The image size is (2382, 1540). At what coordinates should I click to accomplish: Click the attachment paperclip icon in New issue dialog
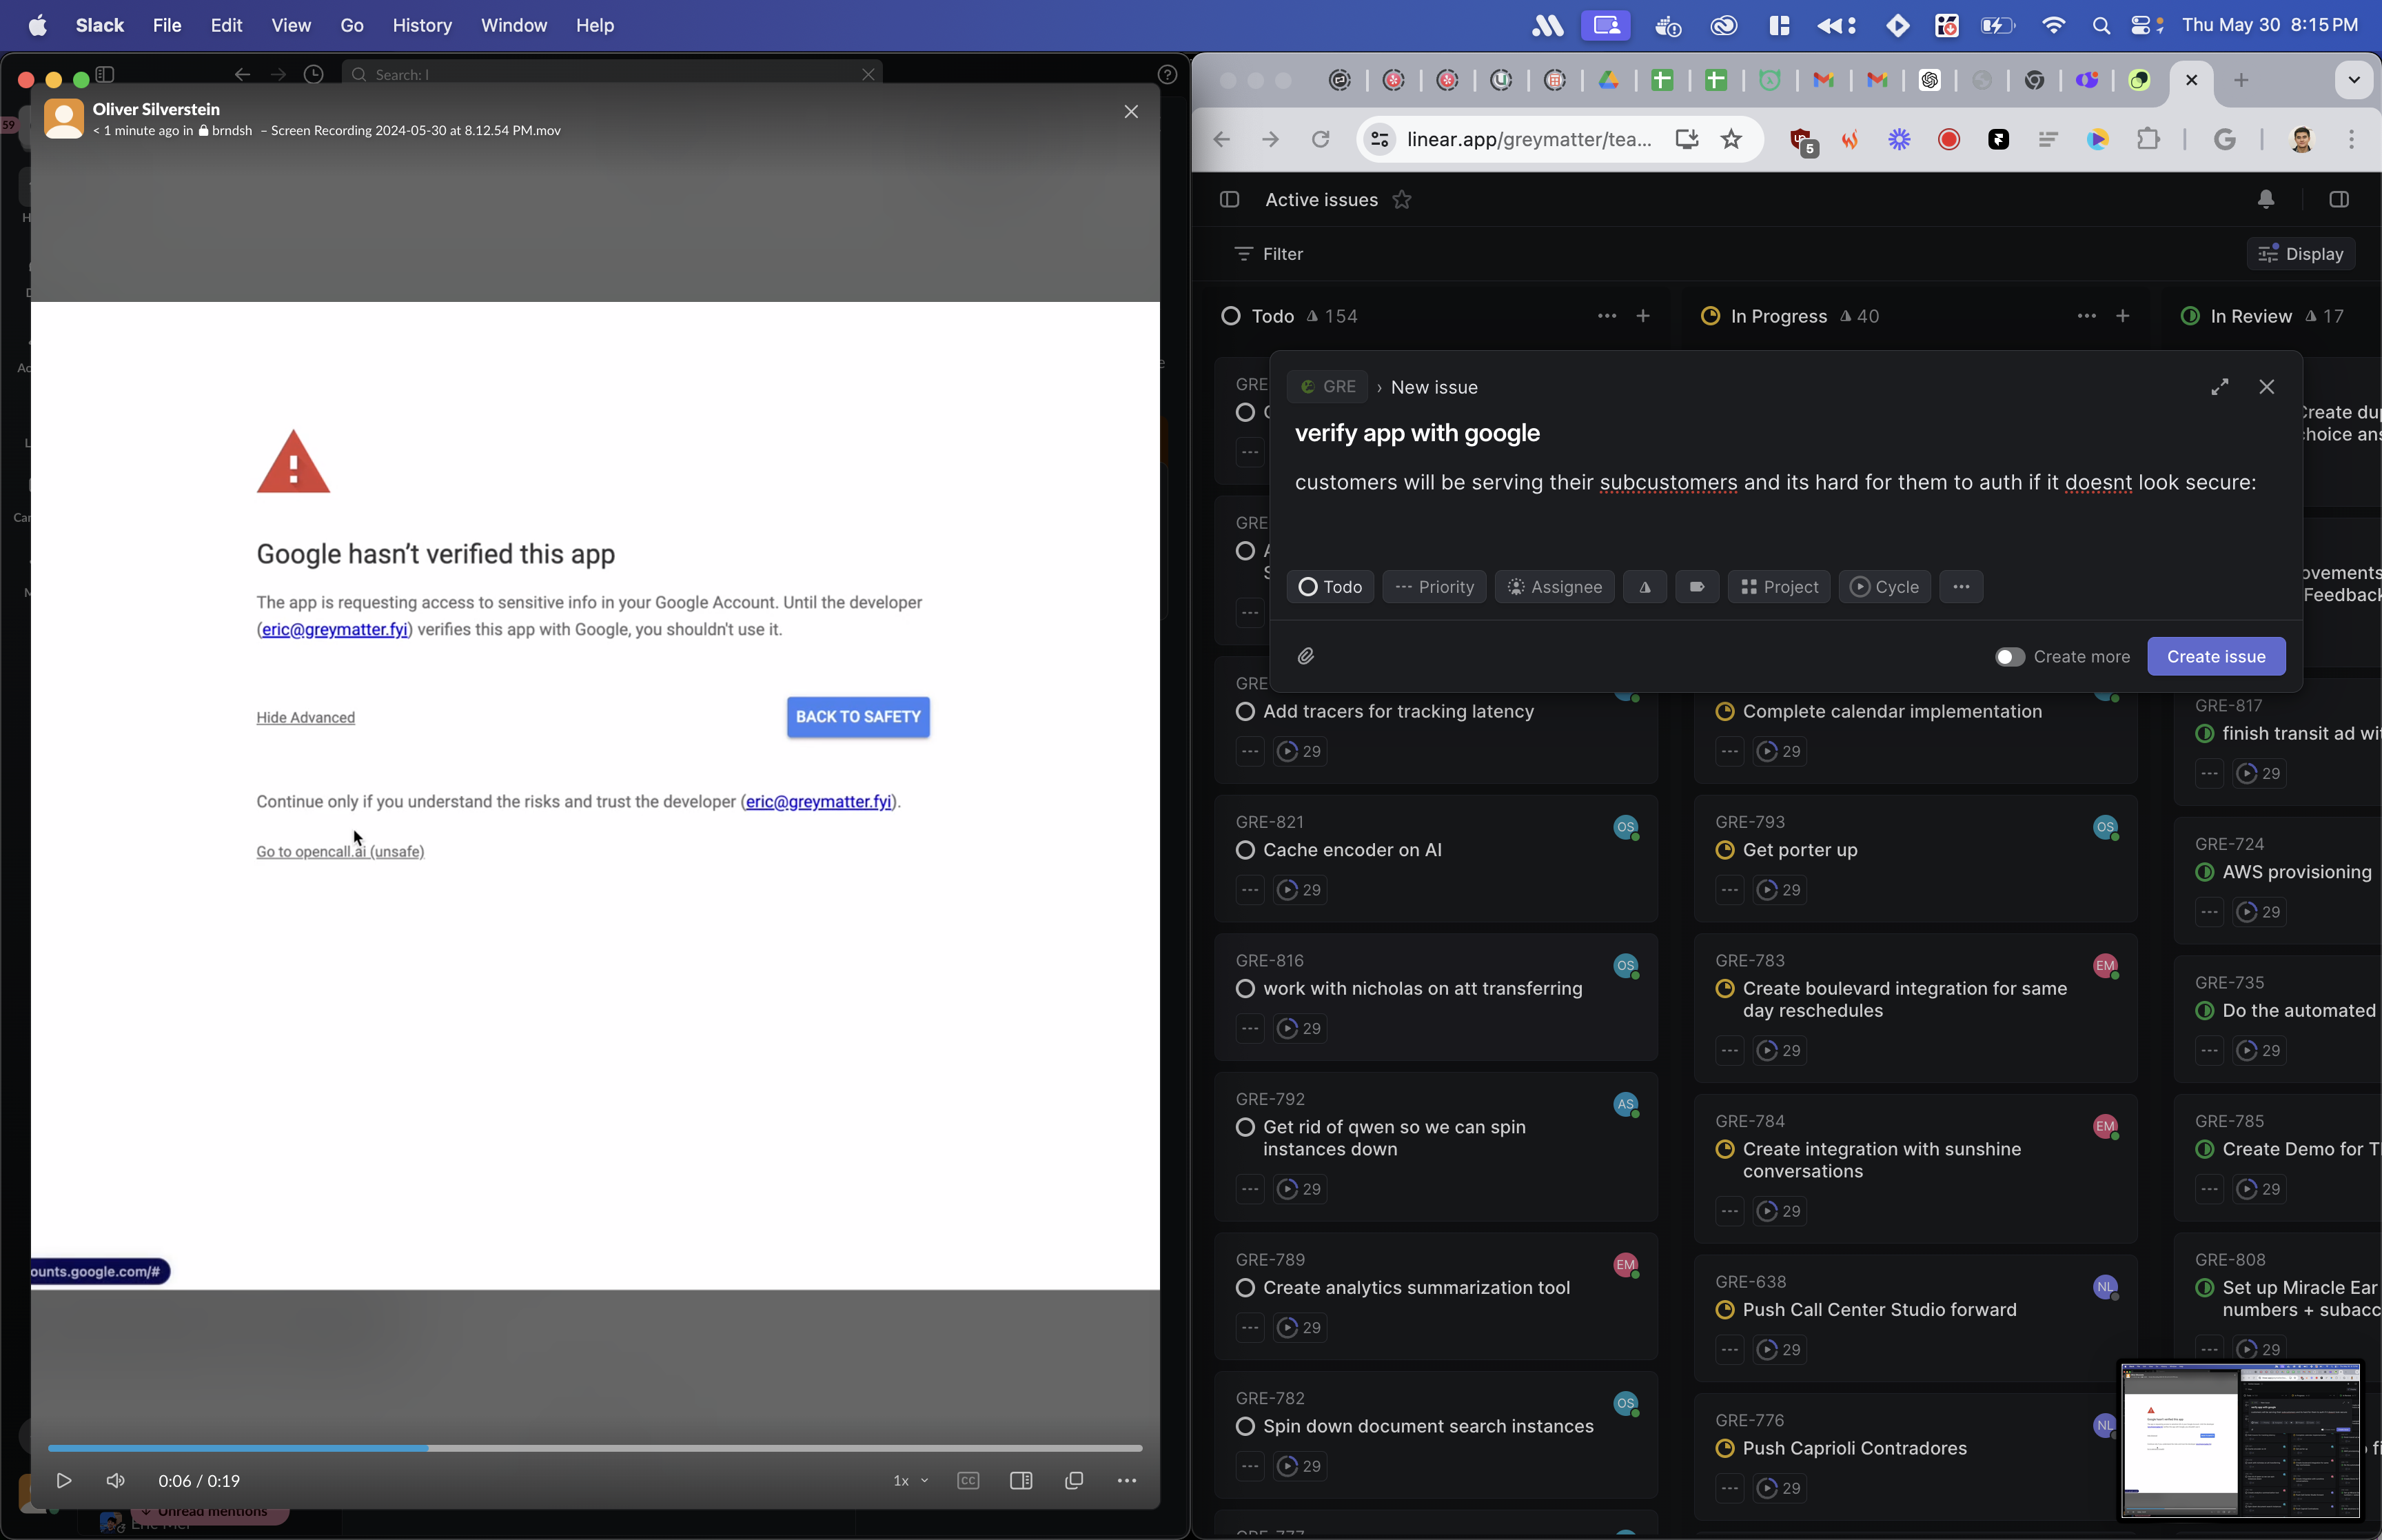1305,656
